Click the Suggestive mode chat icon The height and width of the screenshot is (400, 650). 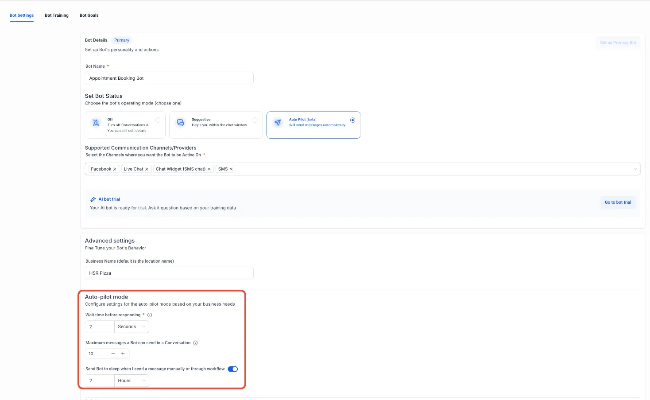point(181,123)
